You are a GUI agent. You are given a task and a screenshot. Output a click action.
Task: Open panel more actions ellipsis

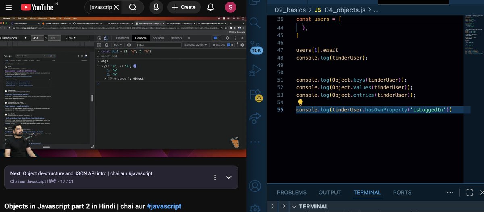pos(450,192)
